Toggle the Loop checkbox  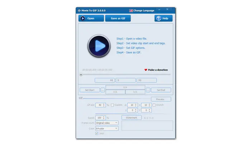(x=97, y=133)
